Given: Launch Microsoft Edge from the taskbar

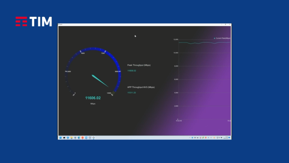Looking at the screenshot, I should point(79,138).
